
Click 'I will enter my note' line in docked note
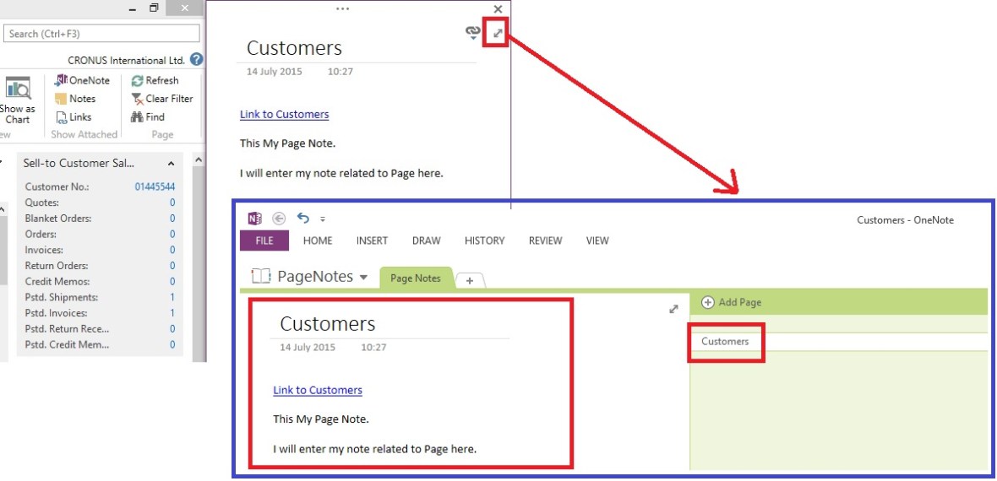[x=341, y=173]
